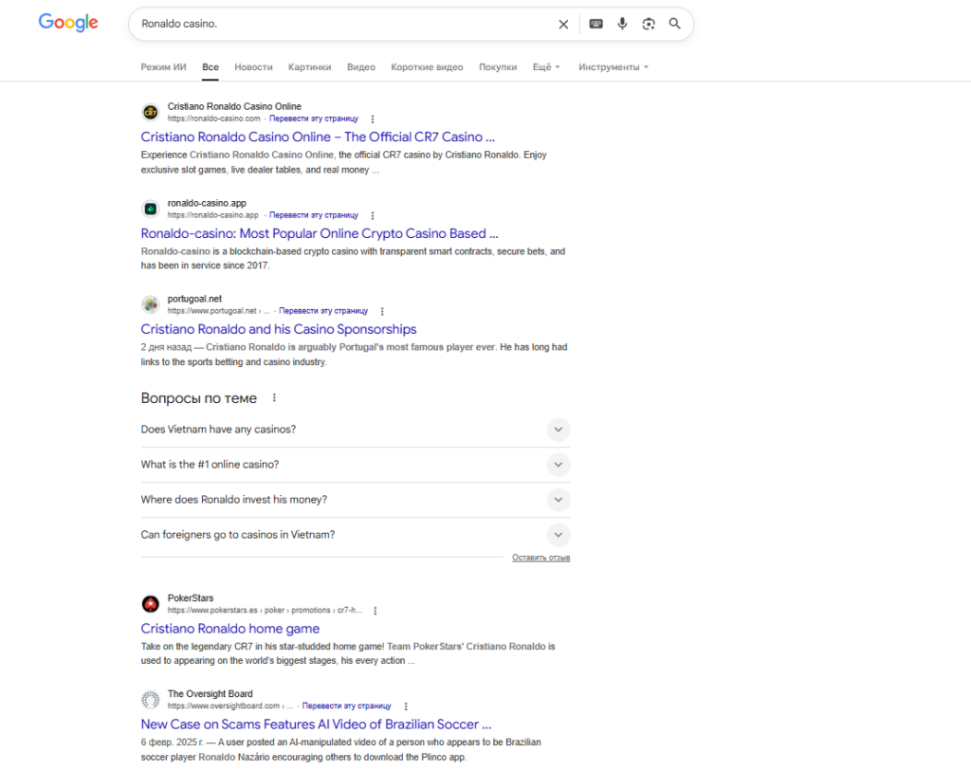Viewport: 971px width, 770px height.
Task: Open search by image camera icon
Action: click(649, 24)
